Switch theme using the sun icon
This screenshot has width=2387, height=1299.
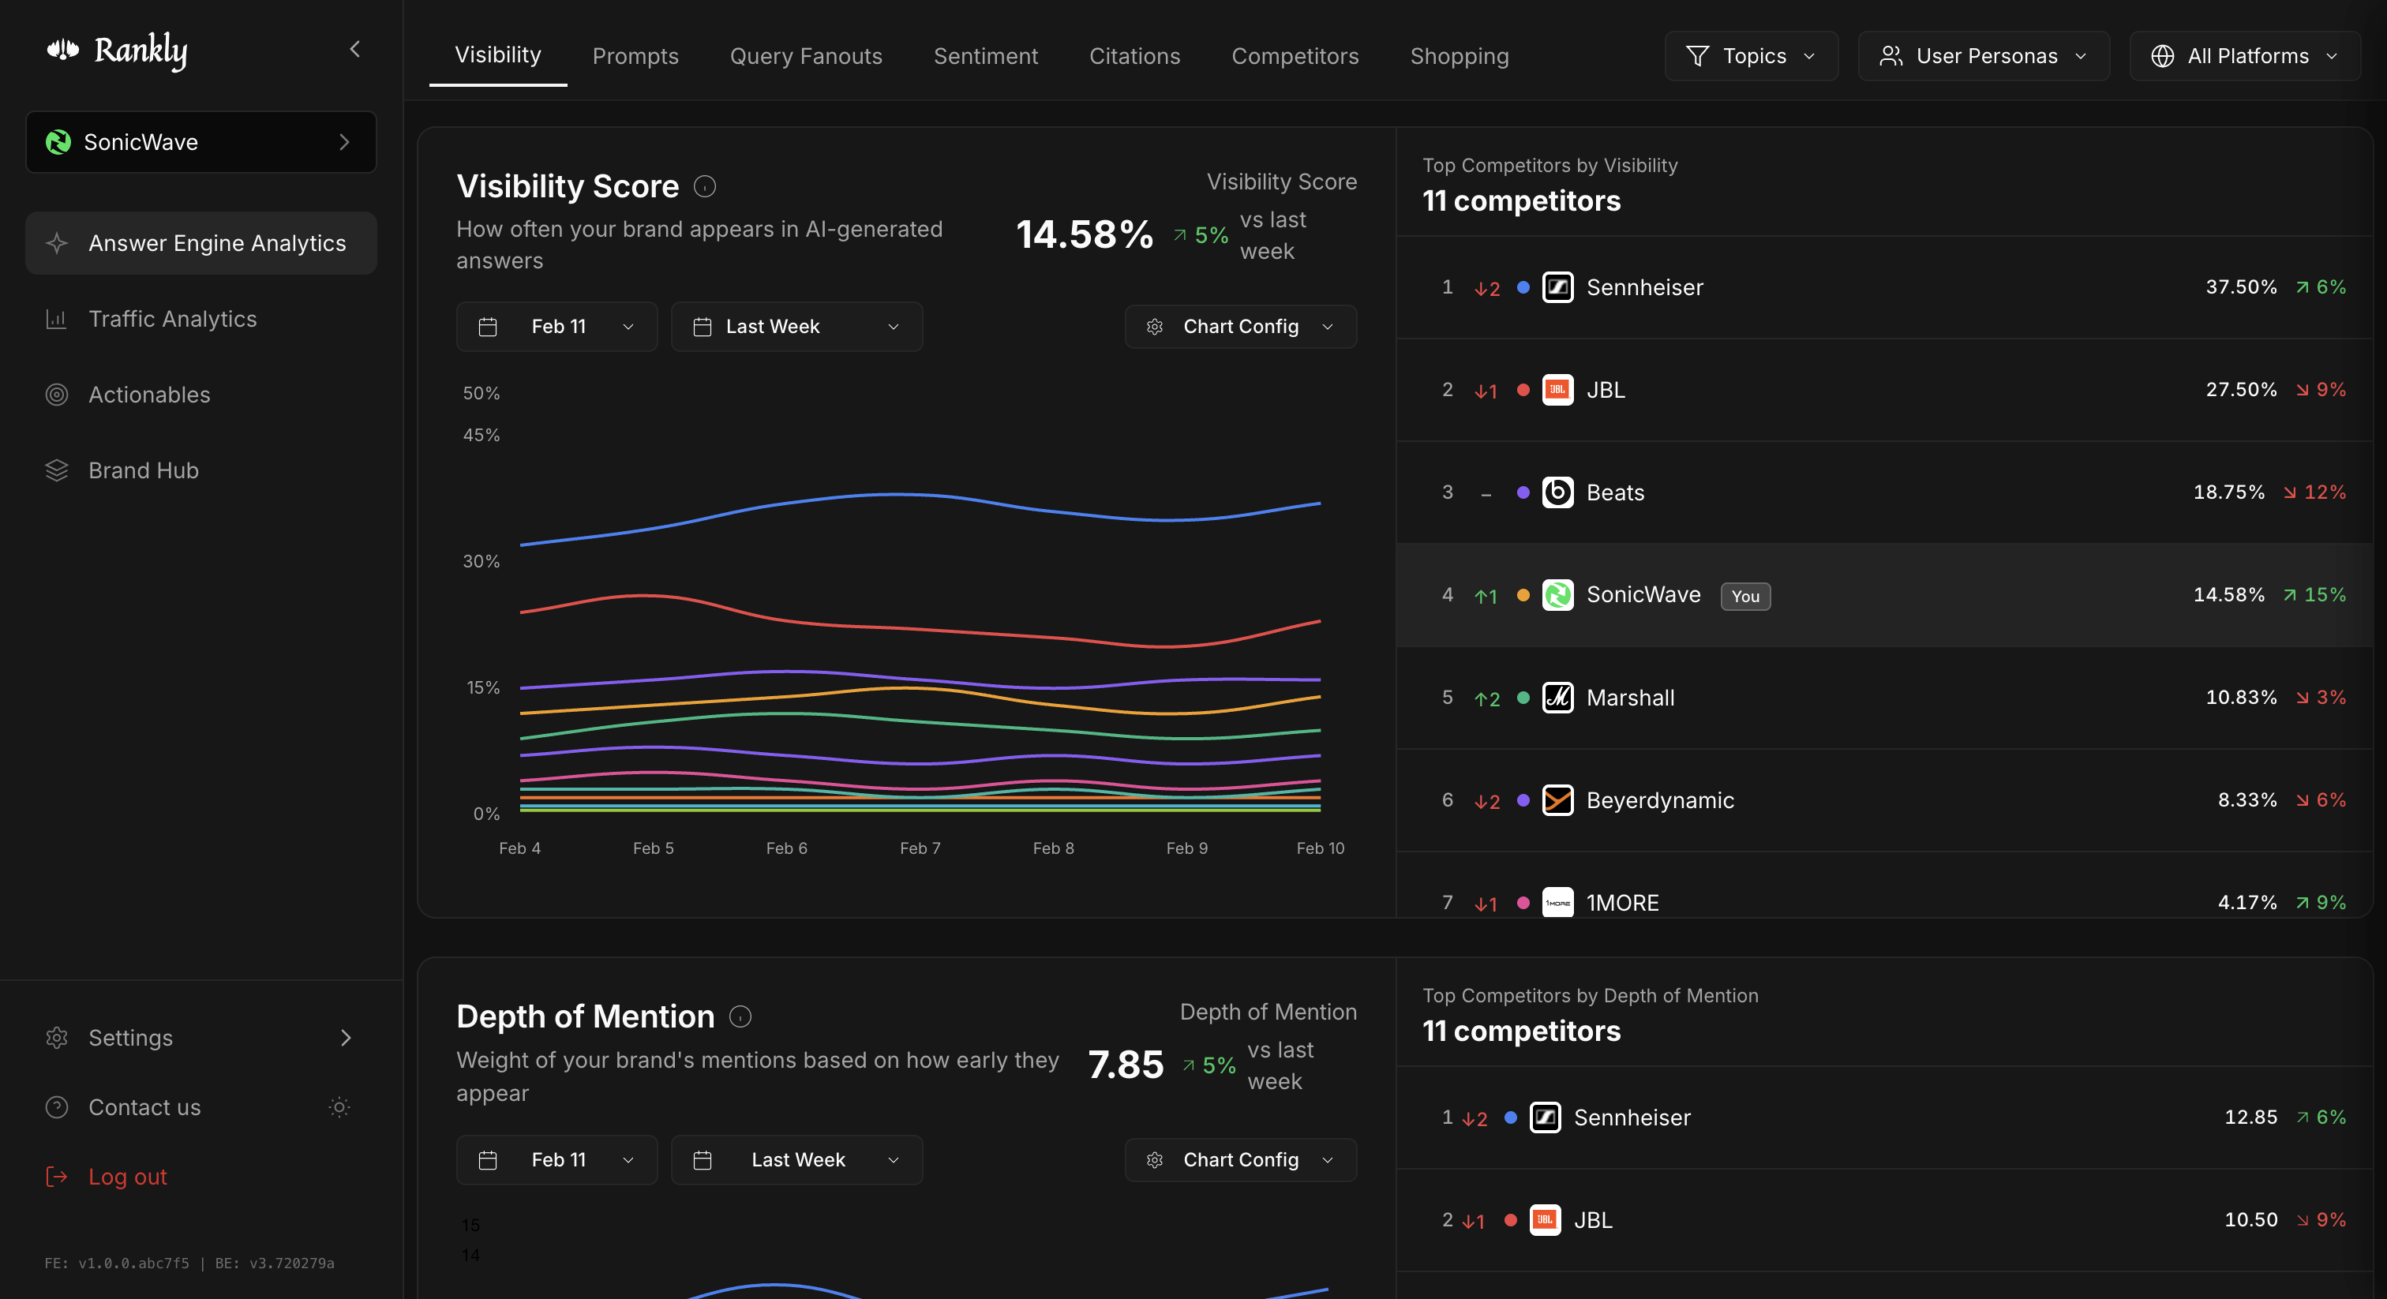[339, 1107]
